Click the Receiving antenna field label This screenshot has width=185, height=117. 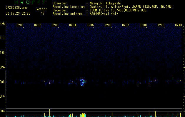click(68, 14)
